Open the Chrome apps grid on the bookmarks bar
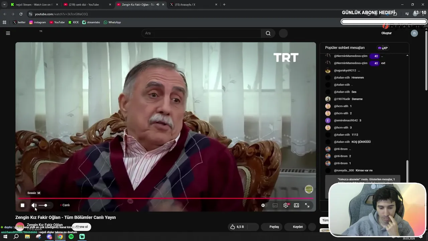Viewport: 428px width, 241px height. (x=4, y=22)
